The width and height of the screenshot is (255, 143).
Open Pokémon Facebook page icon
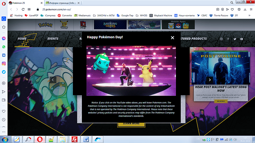point(228,39)
